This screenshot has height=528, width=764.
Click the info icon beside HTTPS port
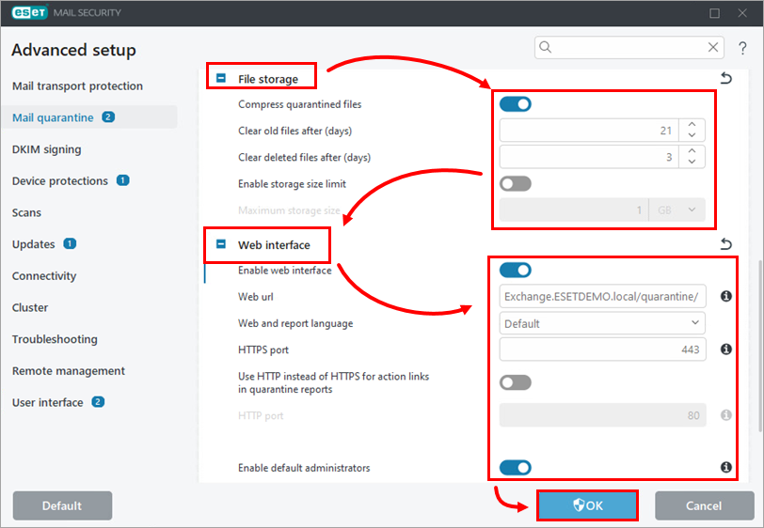[725, 349]
